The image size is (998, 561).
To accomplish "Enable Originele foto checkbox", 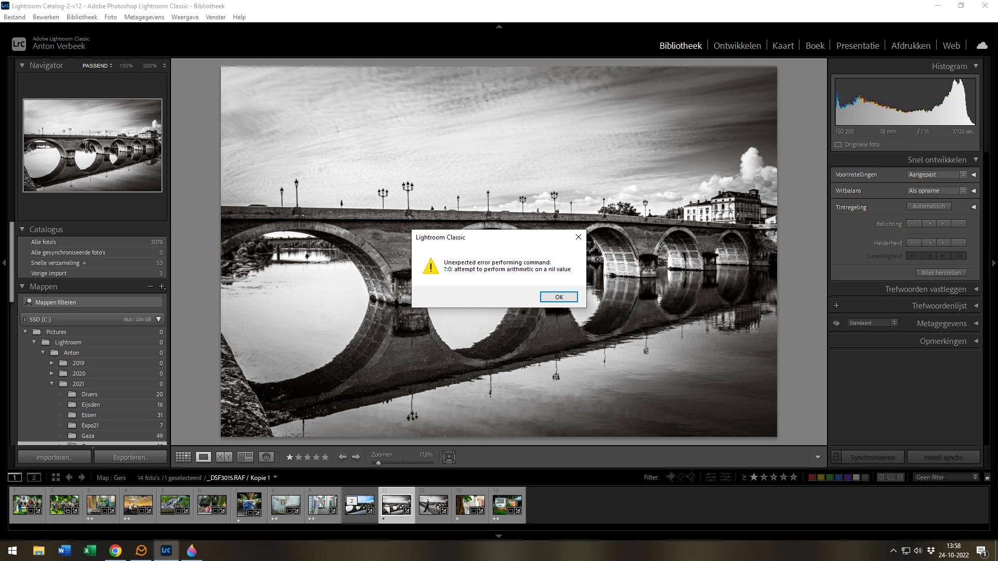I will 838,145.
